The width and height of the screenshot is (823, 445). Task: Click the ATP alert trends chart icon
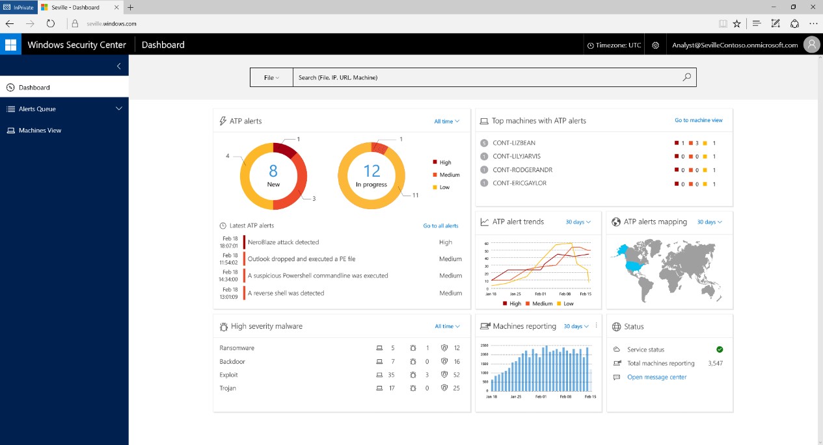coord(483,222)
